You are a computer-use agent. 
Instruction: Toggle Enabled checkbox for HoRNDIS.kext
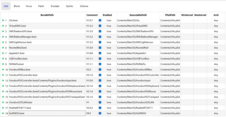point(100,113)
